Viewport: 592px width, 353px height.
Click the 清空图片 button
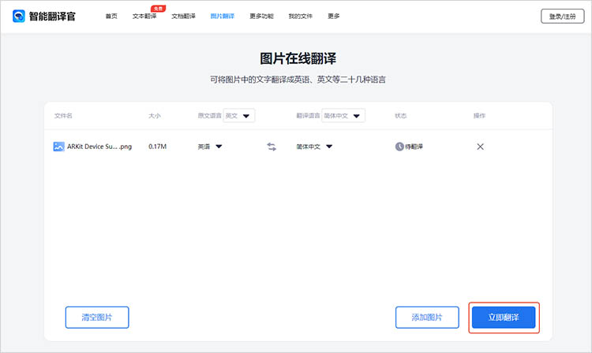click(97, 318)
